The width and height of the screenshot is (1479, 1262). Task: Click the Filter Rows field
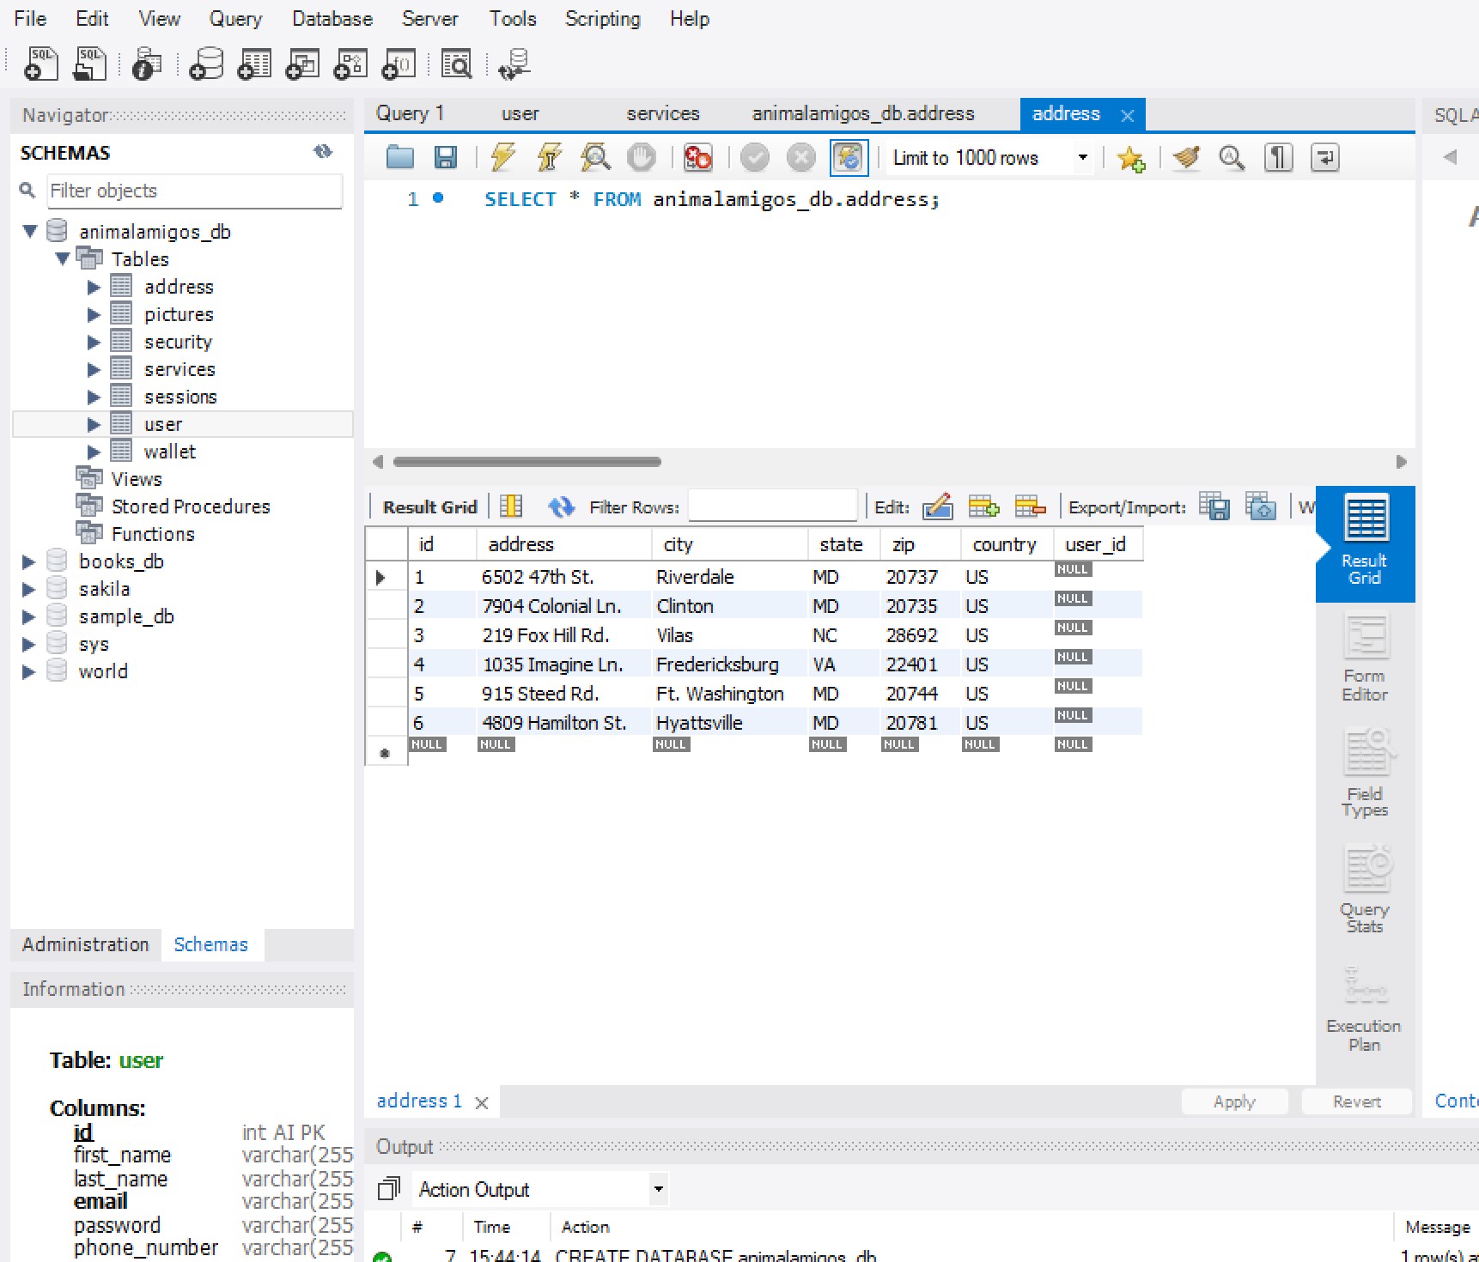coord(771,507)
